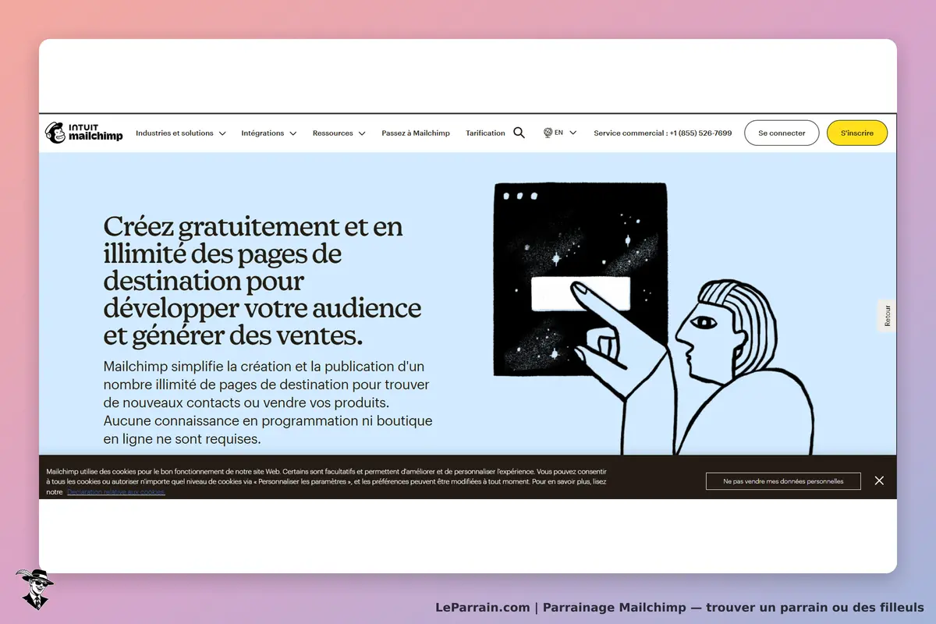Expand the Intégrations menu
This screenshot has width=936, height=624.
pyautogui.click(x=269, y=133)
